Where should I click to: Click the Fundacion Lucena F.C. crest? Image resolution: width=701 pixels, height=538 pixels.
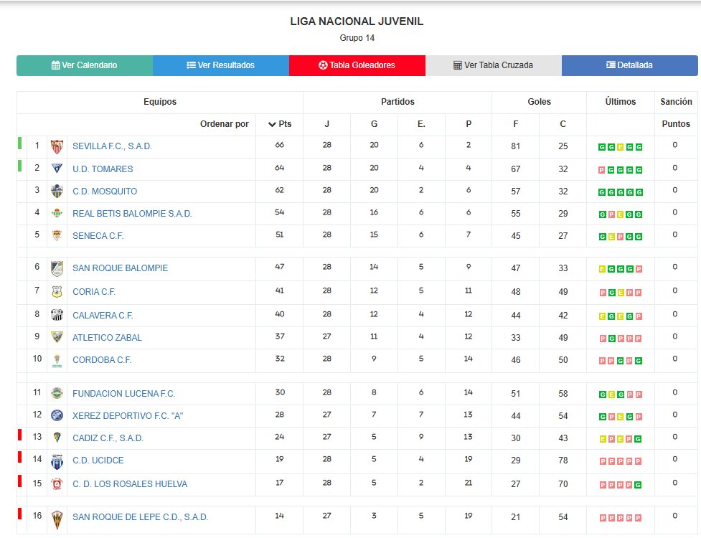pyautogui.click(x=57, y=393)
